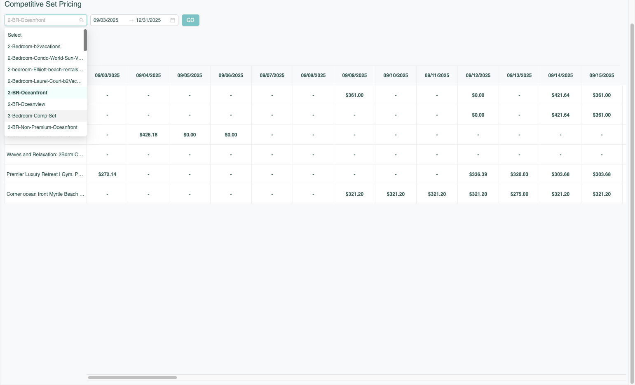The height and width of the screenshot is (385, 635).
Task: Click the 09/06/2025 column header
Action: tap(231, 75)
